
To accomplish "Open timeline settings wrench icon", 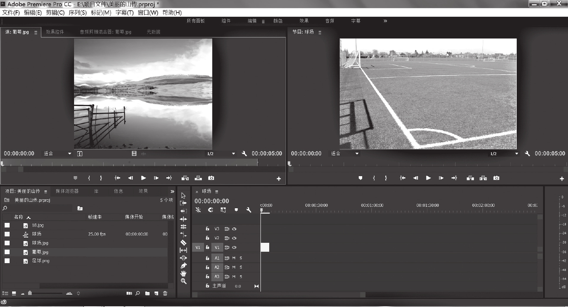I will 249,210.
